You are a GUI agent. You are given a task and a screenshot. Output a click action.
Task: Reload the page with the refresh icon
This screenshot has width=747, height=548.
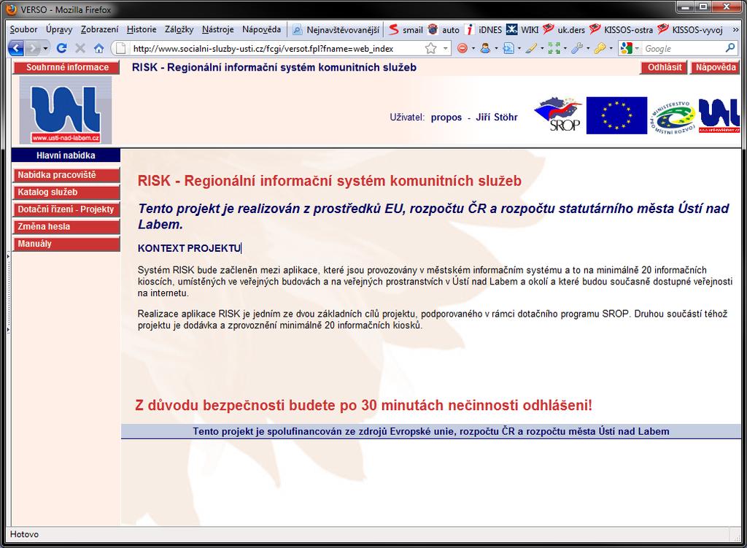point(61,48)
